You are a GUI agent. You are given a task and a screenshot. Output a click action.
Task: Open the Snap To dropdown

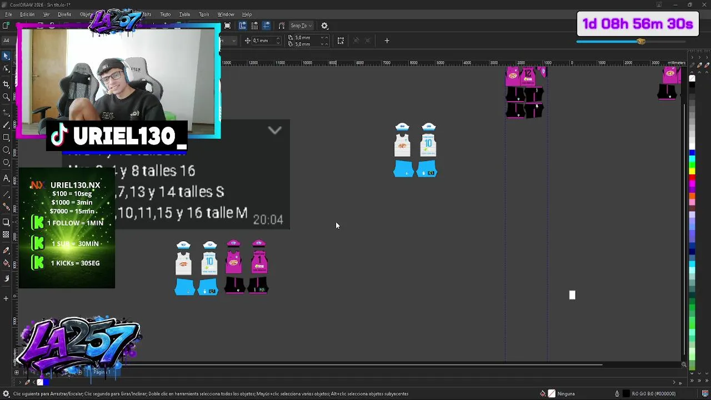[302, 26]
